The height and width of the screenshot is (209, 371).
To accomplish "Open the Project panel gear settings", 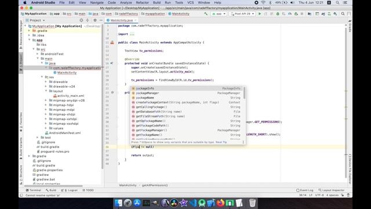I will (95, 20).
